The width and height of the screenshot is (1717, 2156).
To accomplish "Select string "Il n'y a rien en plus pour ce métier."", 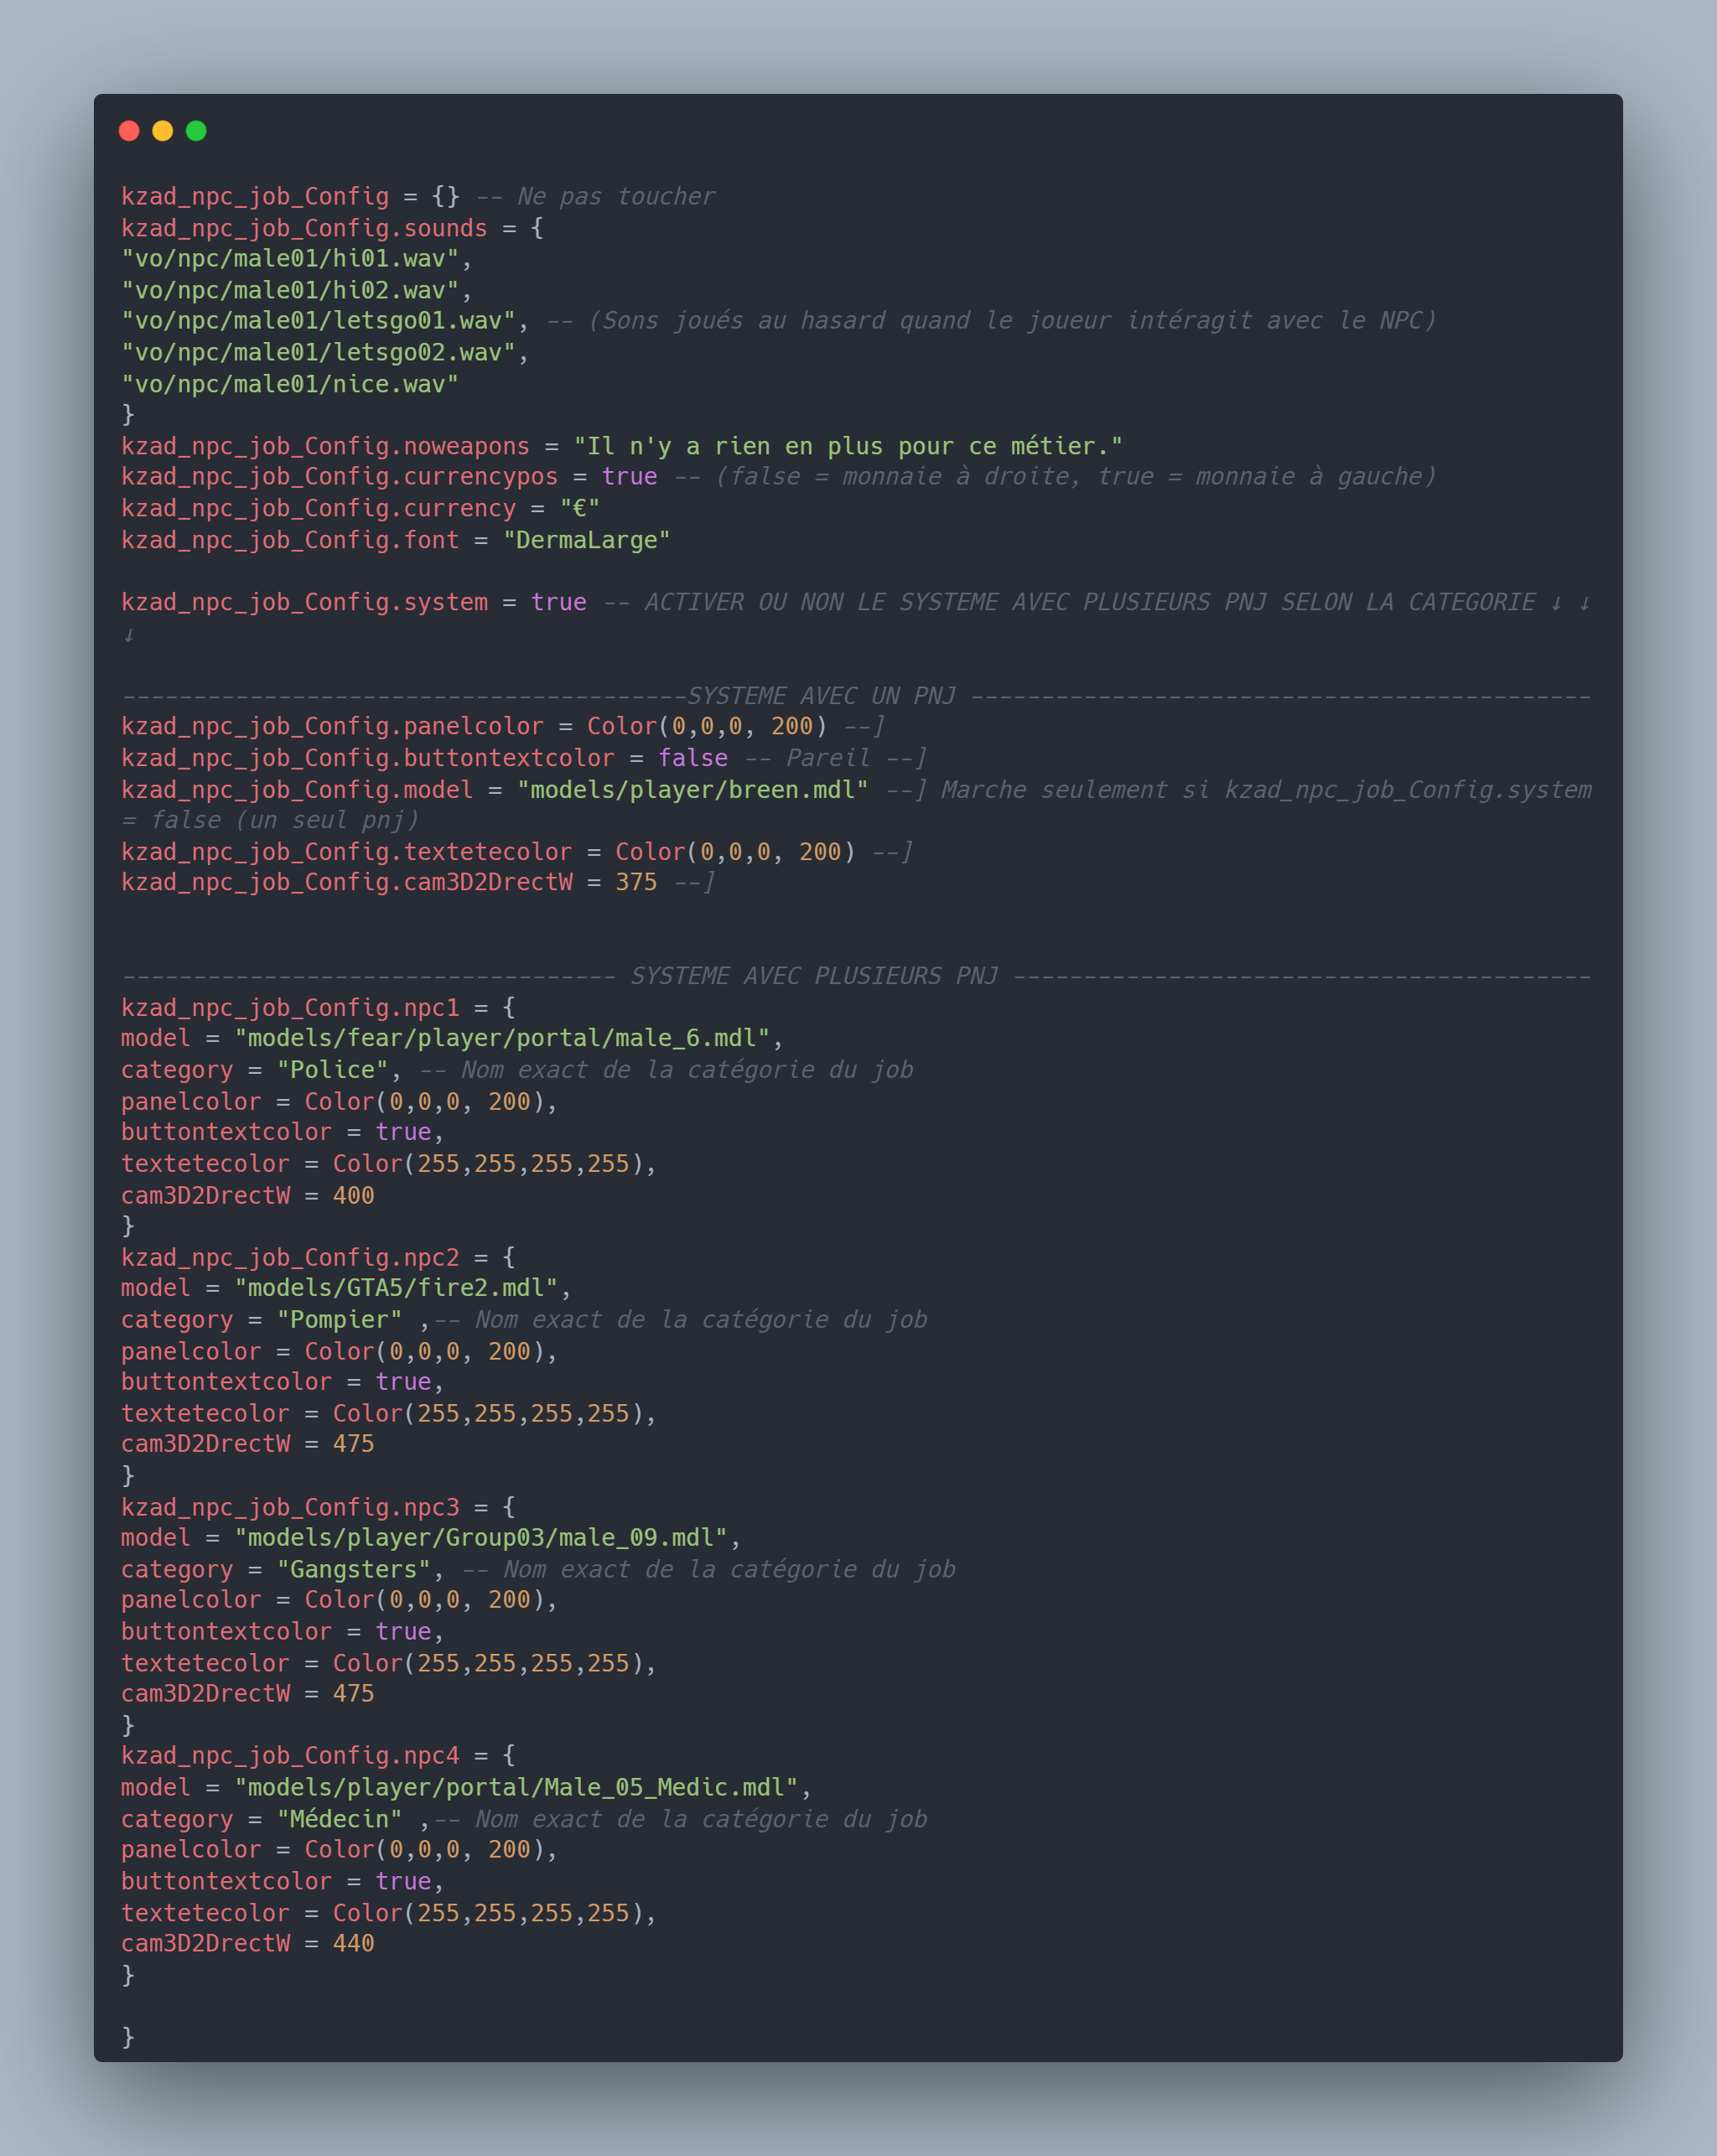I will (x=848, y=446).
